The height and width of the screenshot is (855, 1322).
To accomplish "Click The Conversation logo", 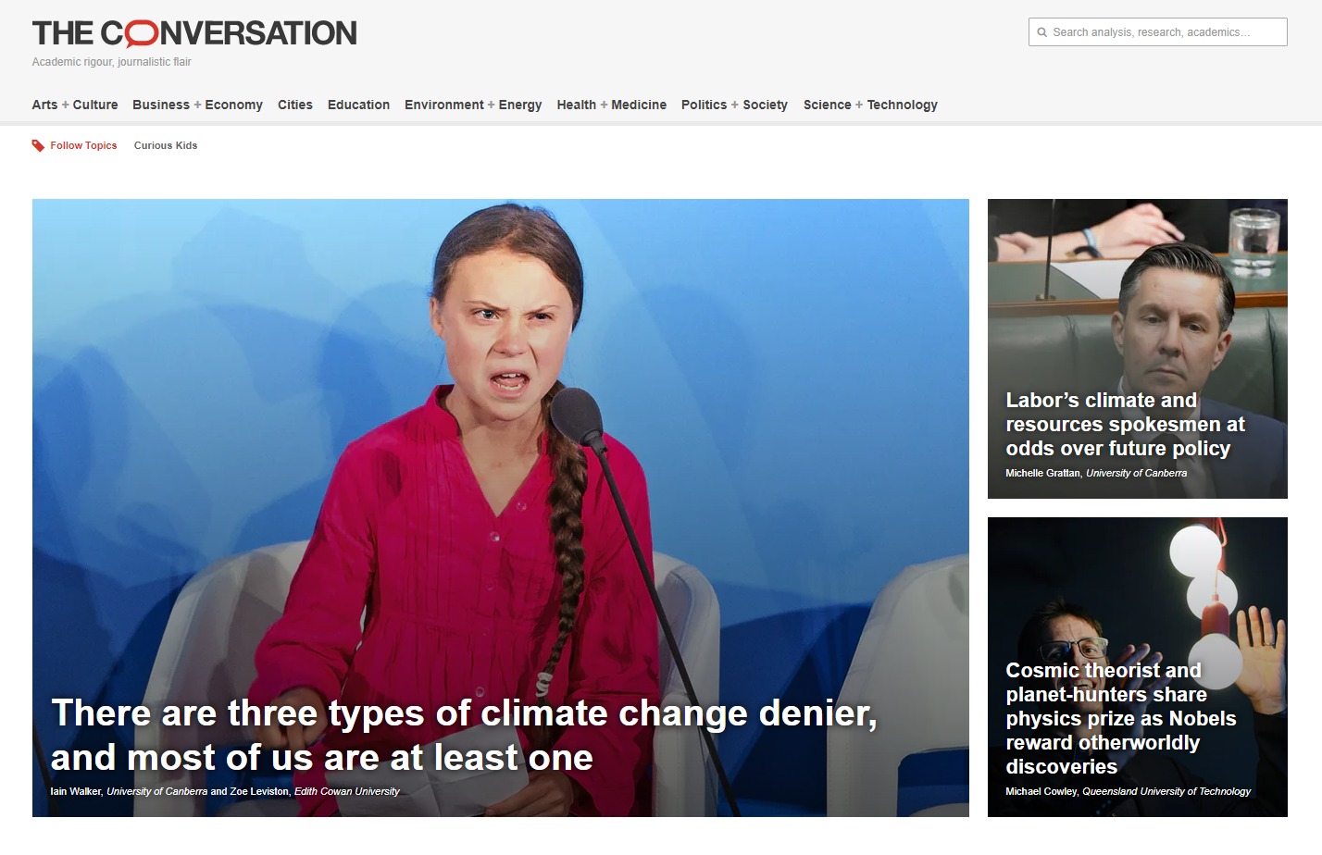I will (x=194, y=33).
